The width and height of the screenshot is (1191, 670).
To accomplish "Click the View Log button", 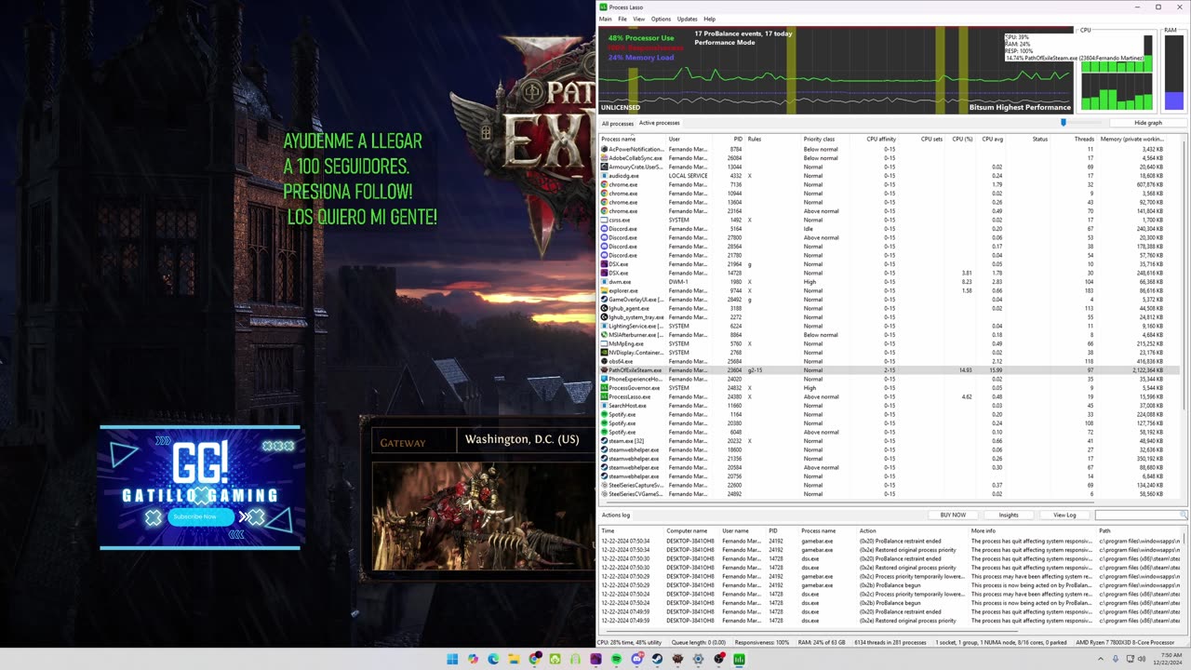I will point(1064,515).
